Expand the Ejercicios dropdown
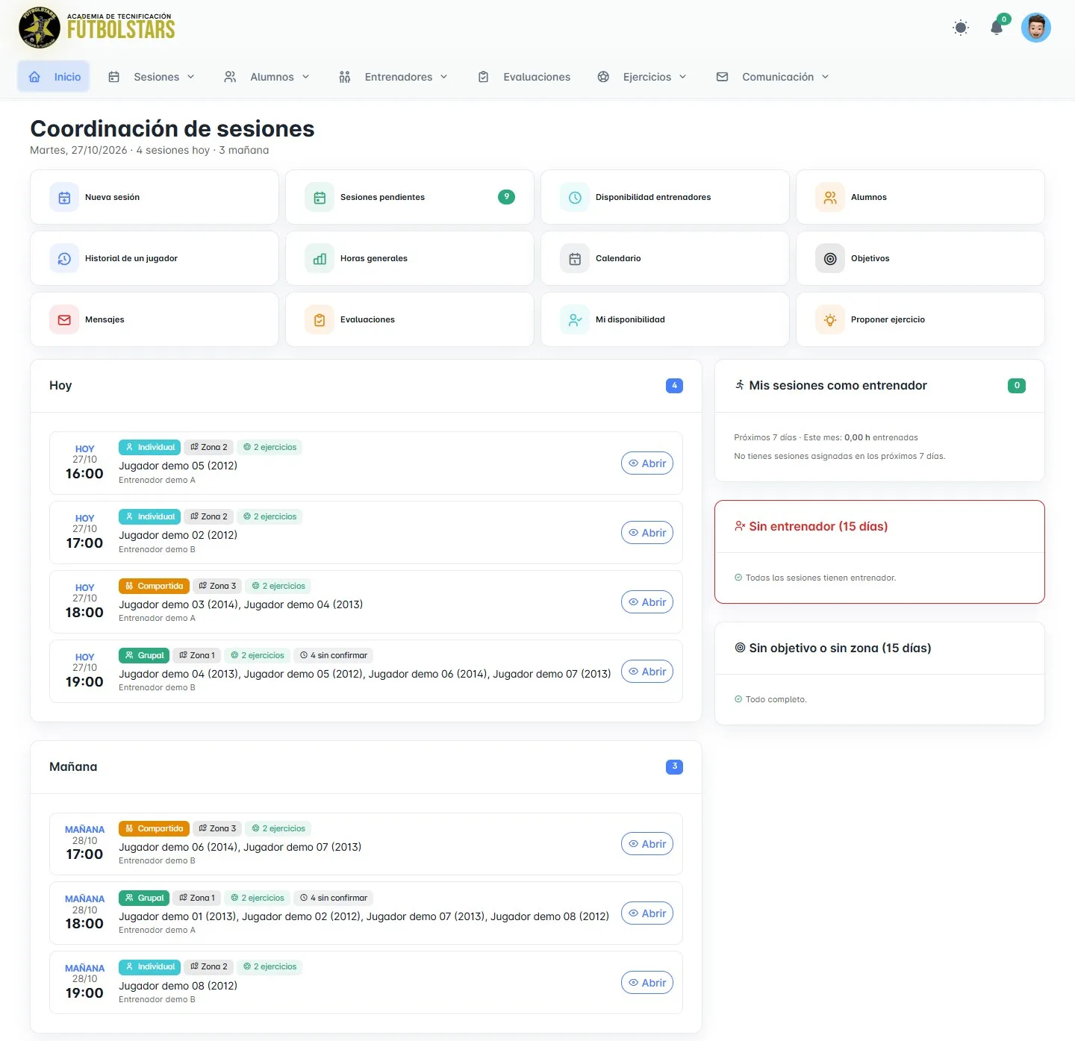The height and width of the screenshot is (1041, 1075). tap(642, 77)
